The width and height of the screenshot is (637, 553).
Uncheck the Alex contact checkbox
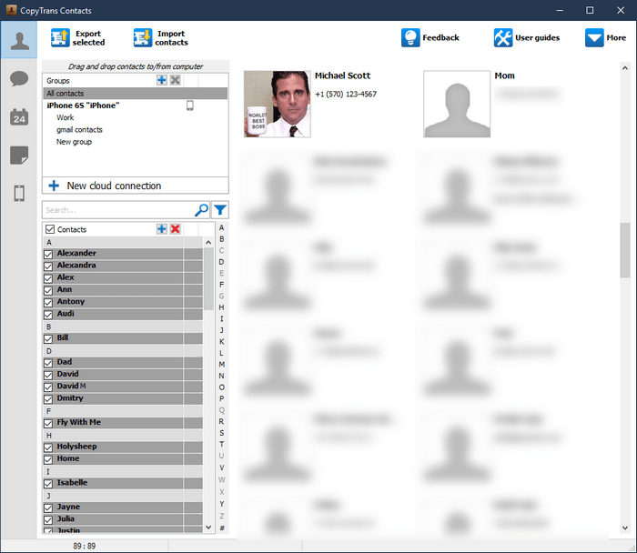[x=48, y=278]
